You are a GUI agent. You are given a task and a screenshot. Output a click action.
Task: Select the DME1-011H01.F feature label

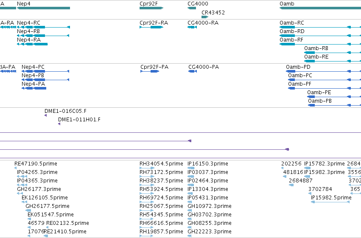click(x=79, y=120)
